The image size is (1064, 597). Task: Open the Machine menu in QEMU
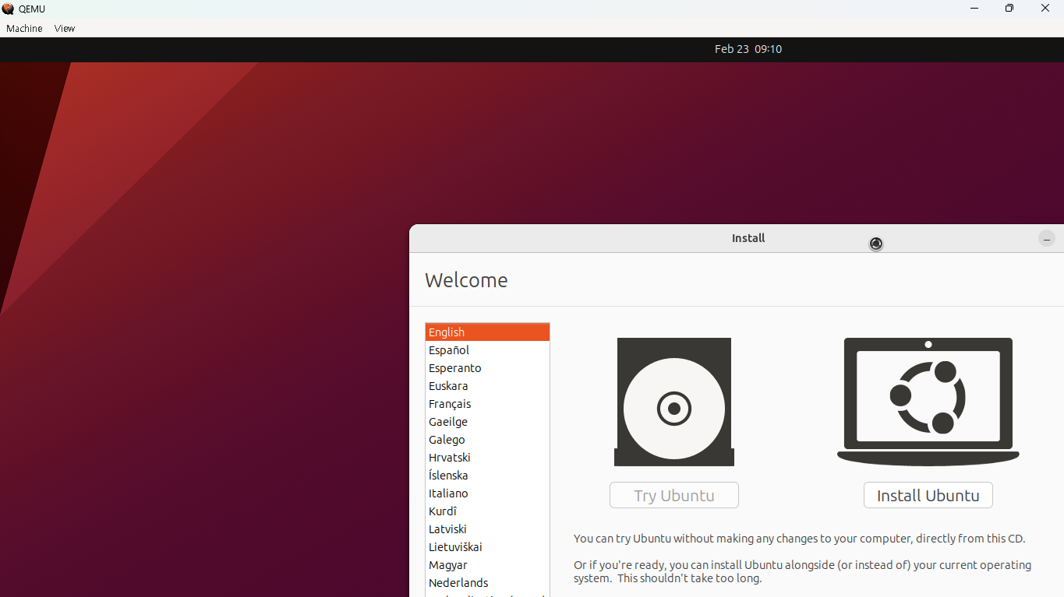[x=24, y=28]
